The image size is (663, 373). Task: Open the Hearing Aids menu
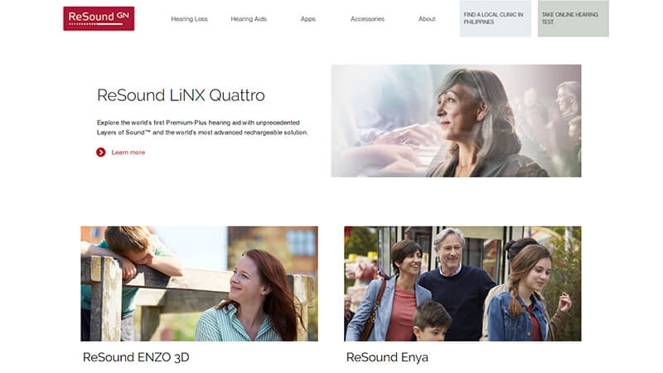(249, 19)
